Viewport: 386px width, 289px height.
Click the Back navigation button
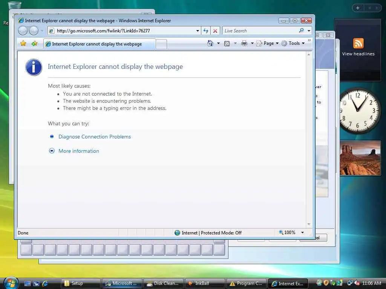point(23,31)
